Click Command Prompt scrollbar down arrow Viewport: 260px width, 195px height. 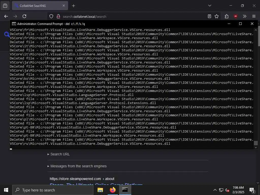256,147
